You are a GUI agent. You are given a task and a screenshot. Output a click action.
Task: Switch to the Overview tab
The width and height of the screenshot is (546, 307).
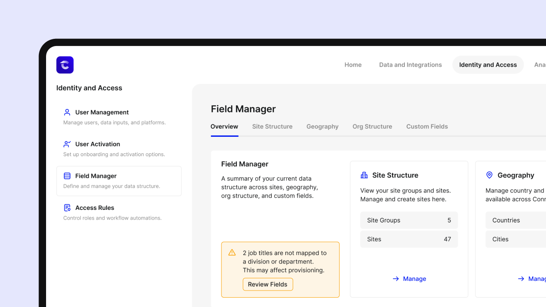click(x=224, y=127)
